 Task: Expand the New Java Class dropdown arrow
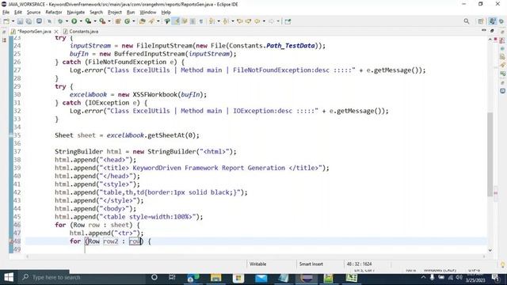134,21
